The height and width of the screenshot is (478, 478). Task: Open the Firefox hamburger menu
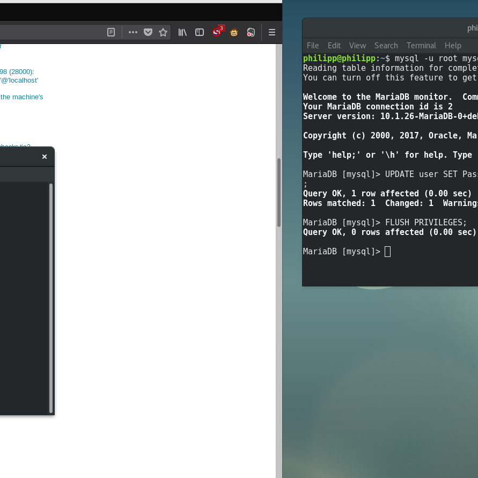(272, 32)
